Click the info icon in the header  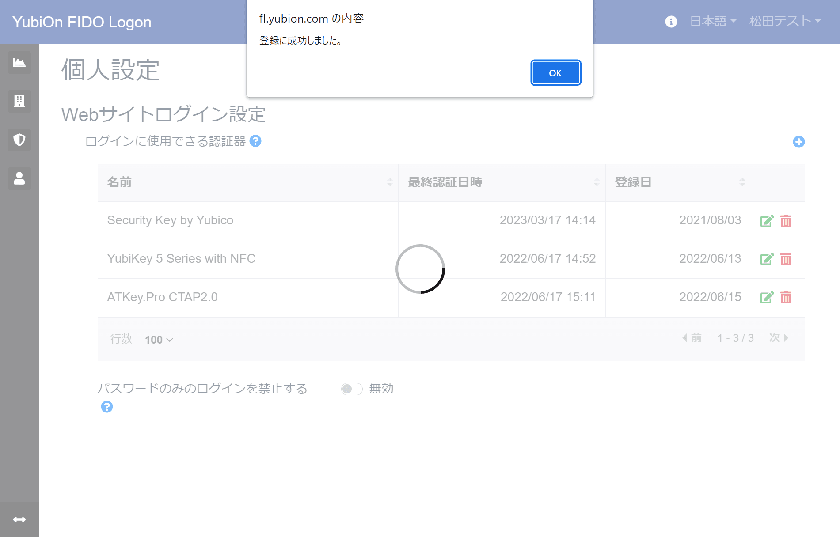pyautogui.click(x=671, y=21)
